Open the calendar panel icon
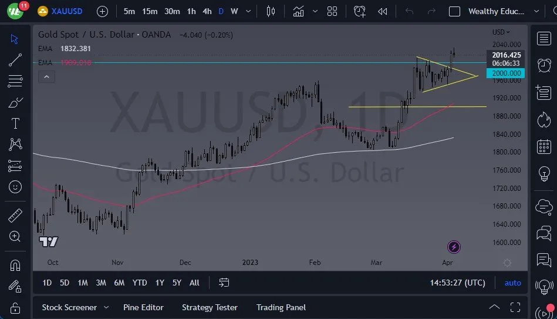The width and height of the screenshot is (557, 319). point(544,146)
